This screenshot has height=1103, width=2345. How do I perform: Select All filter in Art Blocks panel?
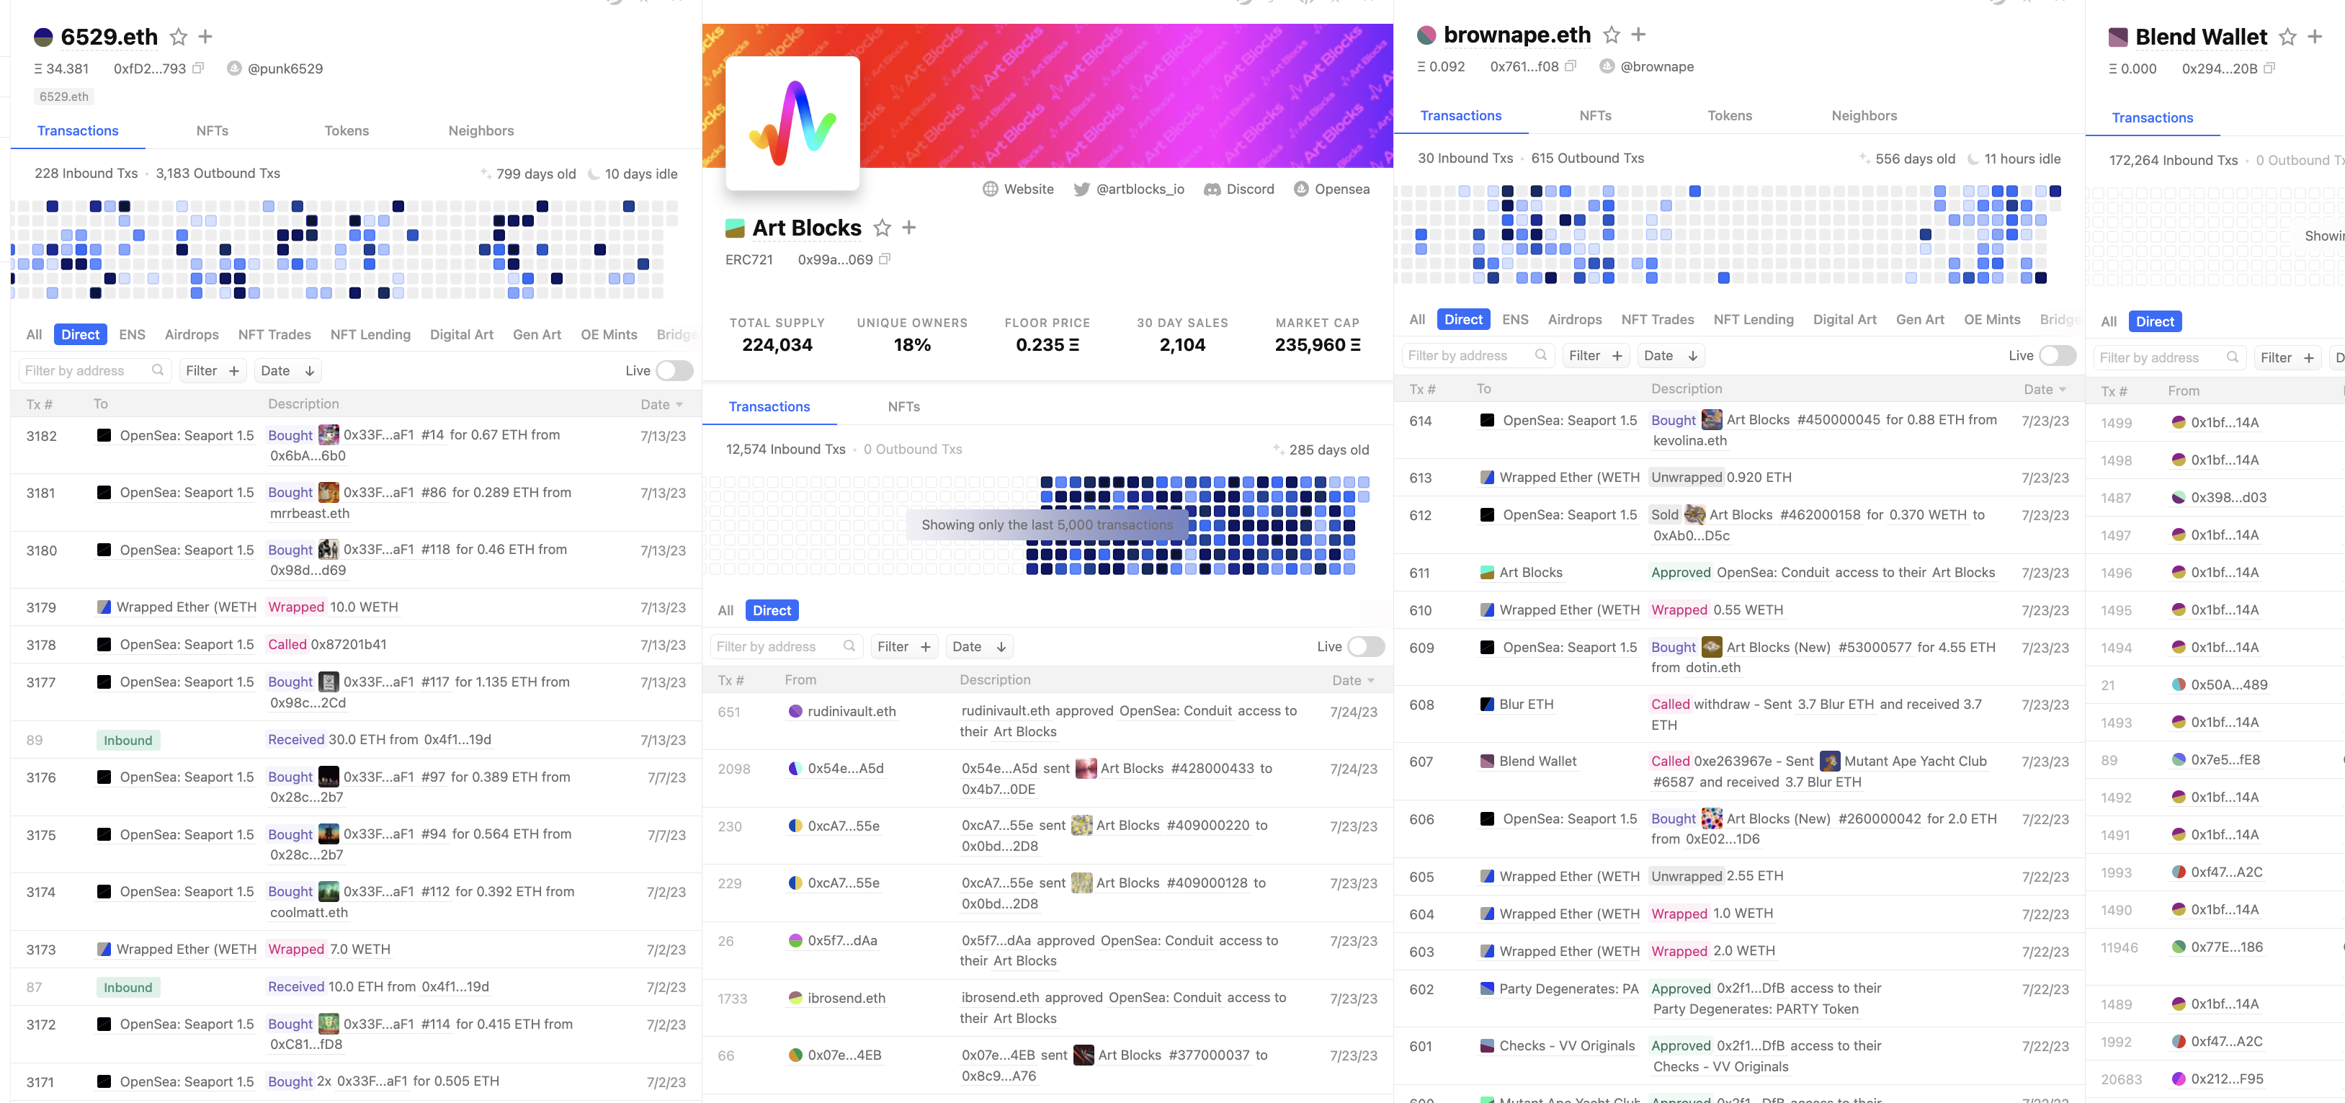click(x=725, y=609)
